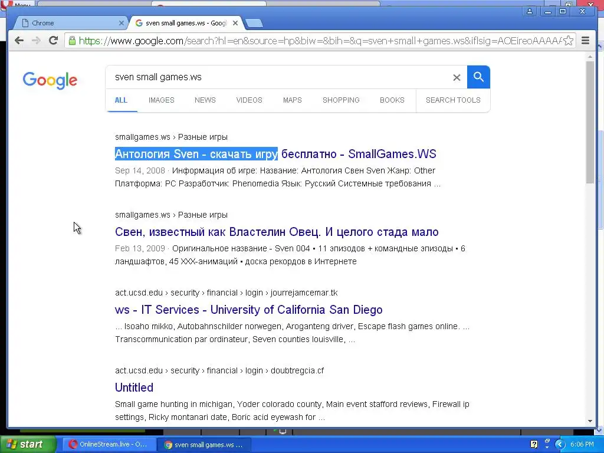Clear the search box with the X icon
This screenshot has width=604, height=453.
(x=457, y=77)
